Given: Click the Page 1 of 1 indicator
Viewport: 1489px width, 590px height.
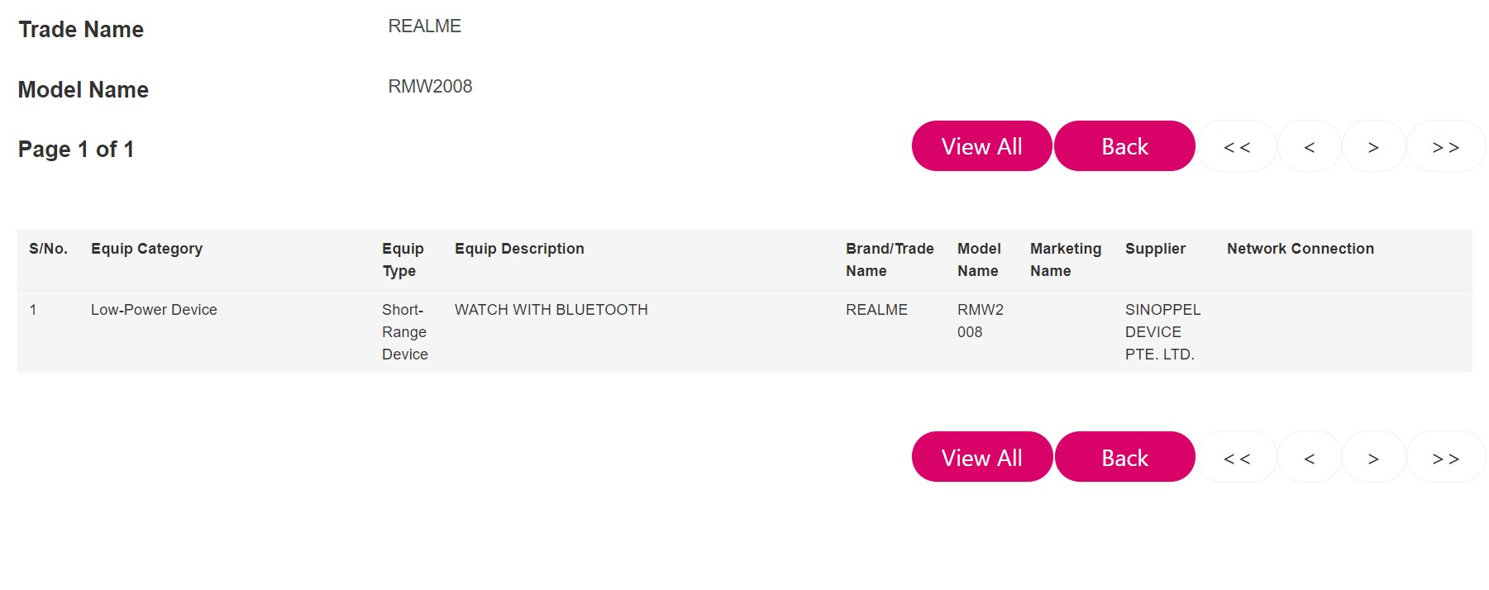Looking at the screenshot, I should [76, 150].
